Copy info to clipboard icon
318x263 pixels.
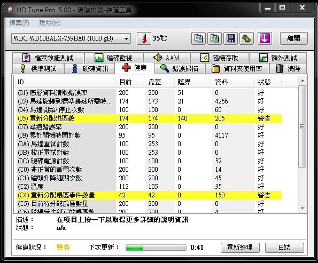[198, 38]
